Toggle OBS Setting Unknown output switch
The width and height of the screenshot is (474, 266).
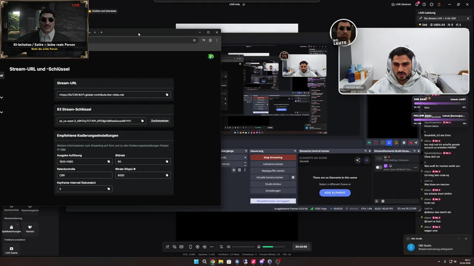click(x=378, y=158)
